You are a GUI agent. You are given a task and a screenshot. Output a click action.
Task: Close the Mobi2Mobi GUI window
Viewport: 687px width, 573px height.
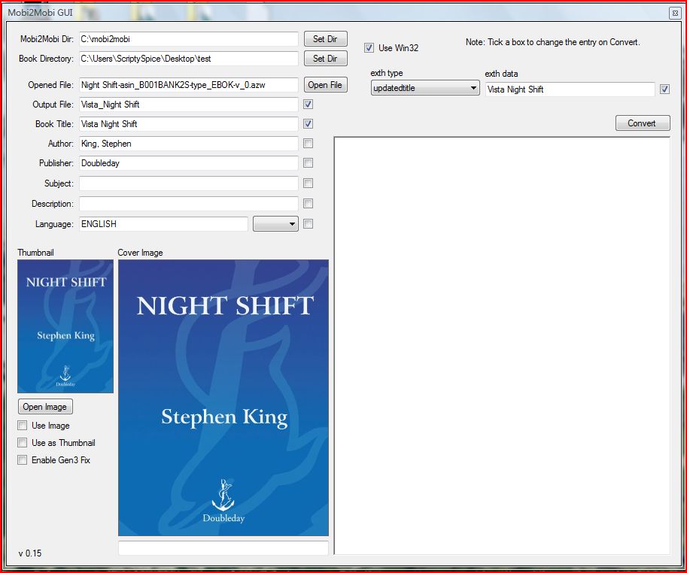(675, 13)
